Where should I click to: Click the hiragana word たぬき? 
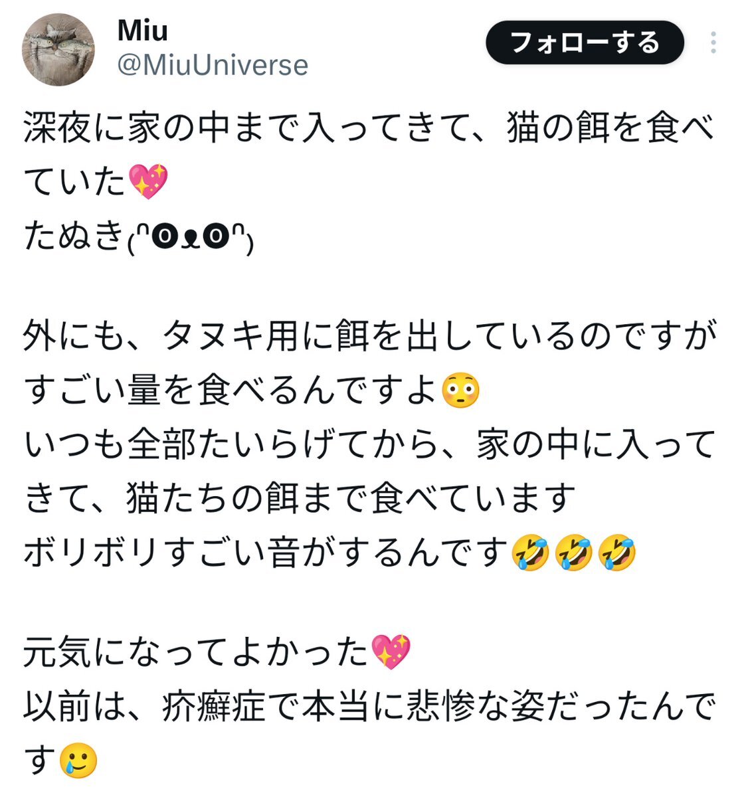coord(74,236)
